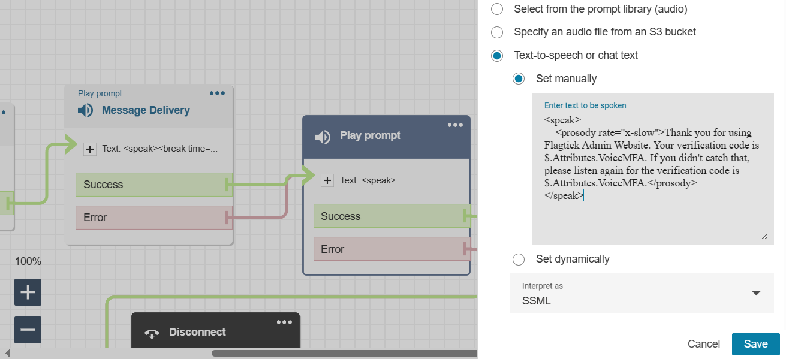The image size is (786, 359).
Task: Select the prompt library audio option
Action: 497,10
